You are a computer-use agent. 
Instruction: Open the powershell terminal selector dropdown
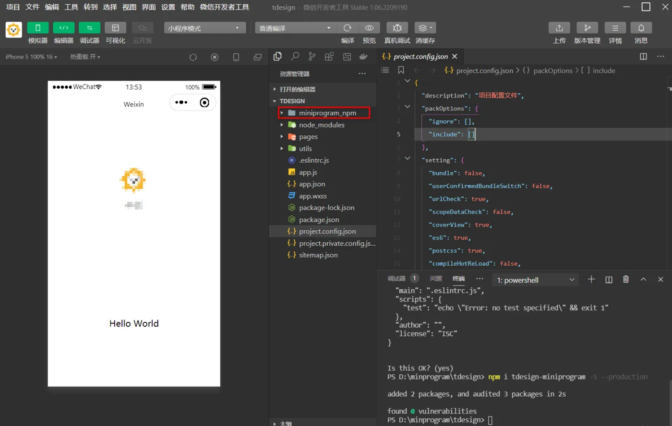[x=536, y=280]
